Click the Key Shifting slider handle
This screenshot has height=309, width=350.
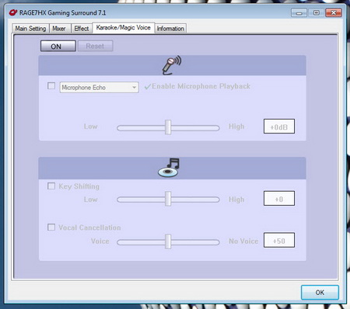point(168,199)
